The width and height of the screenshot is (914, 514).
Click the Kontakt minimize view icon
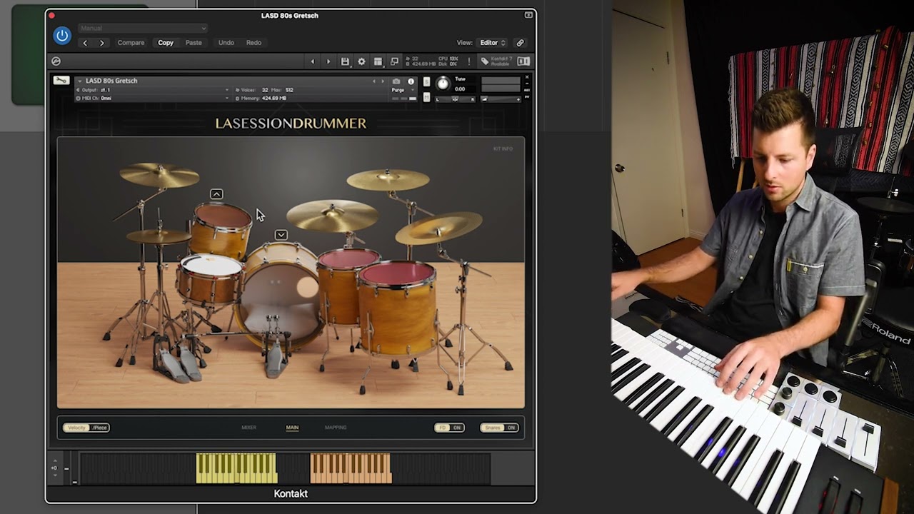(395, 61)
